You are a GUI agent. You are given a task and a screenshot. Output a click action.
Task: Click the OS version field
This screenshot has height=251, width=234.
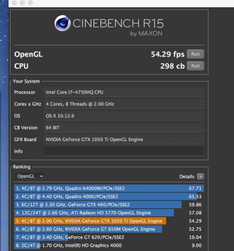pos(124,116)
